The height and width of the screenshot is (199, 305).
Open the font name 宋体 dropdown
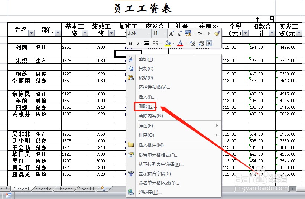(149, 33)
